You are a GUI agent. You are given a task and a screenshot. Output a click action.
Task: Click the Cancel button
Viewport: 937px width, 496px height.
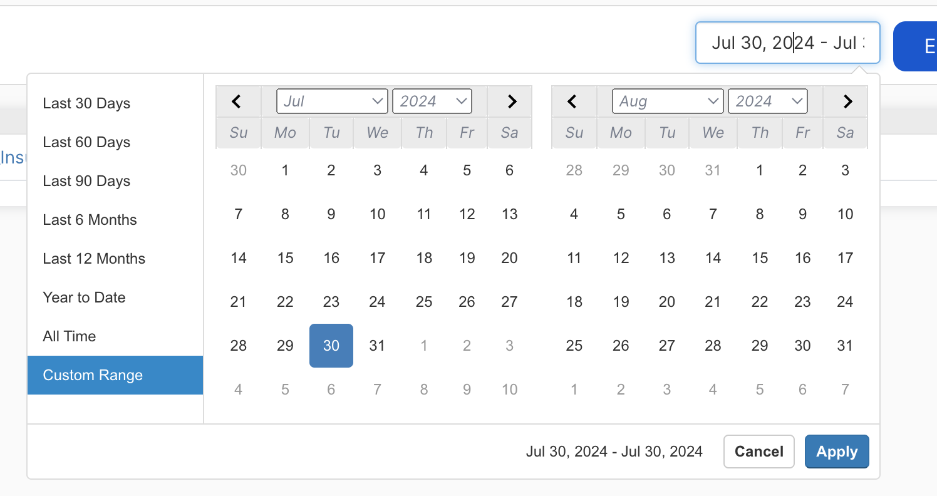tap(758, 452)
